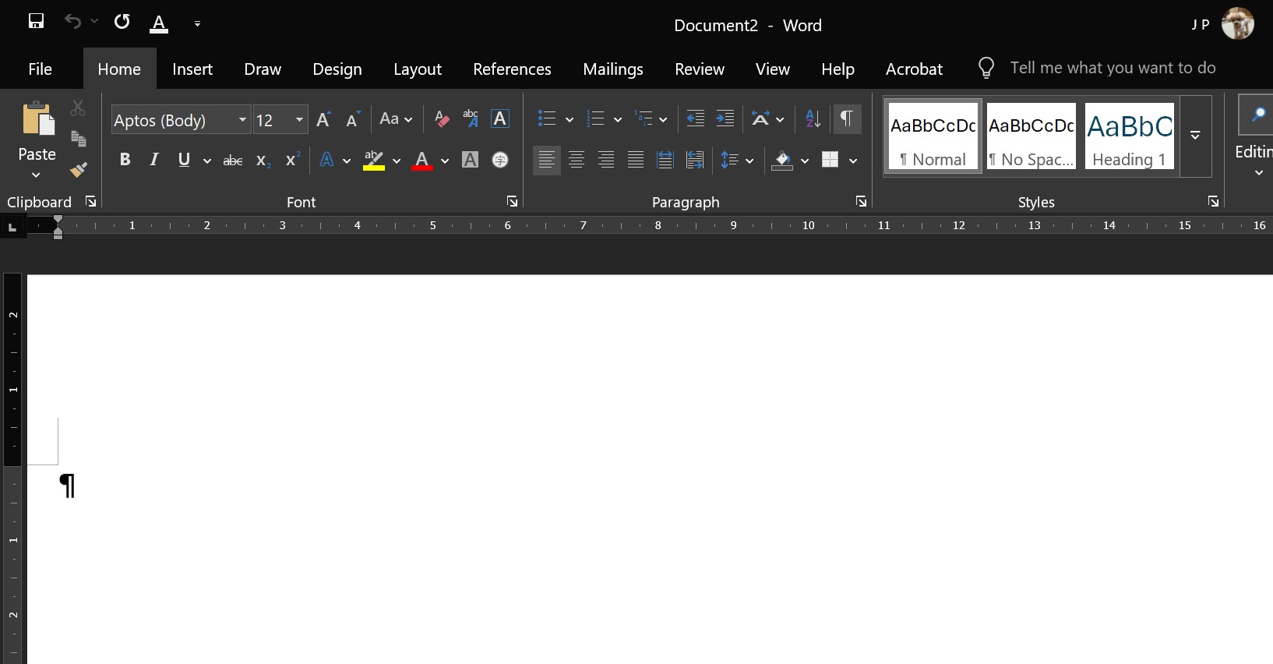
Task: Click the Repeat/Redo circular arrow icon
Action: pyautogui.click(x=122, y=21)
